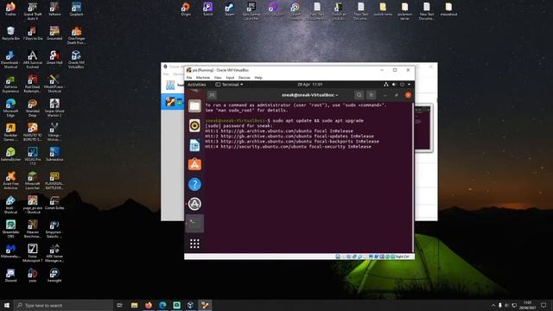
Task: Open Conan Exiles desktop shortcut
Action: [54, 203]
